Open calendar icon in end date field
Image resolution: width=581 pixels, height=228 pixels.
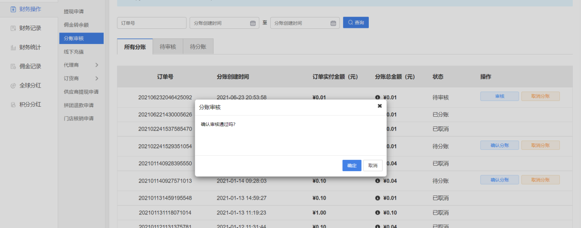[333, 23]
